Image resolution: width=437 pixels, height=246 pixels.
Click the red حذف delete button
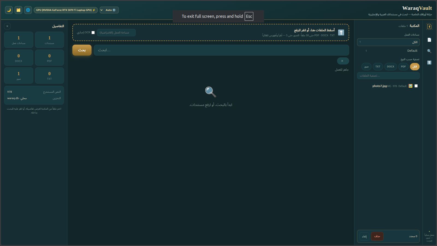tap(377, 236)
